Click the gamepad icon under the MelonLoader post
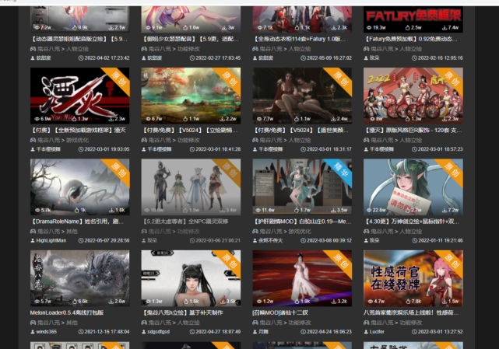This screenshot has width=499, height=349. point(33,323)
